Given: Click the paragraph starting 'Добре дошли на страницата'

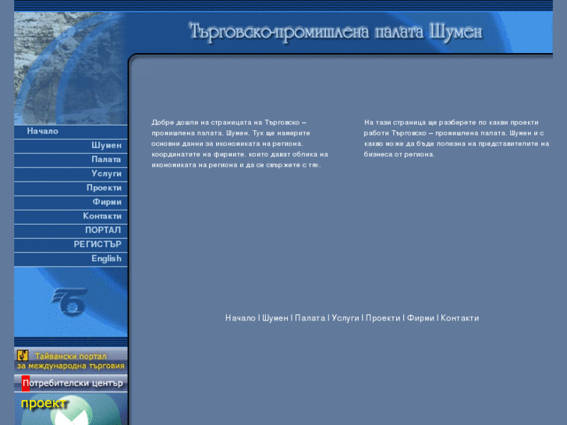Looking at the screenshot, I should point(239,143).
